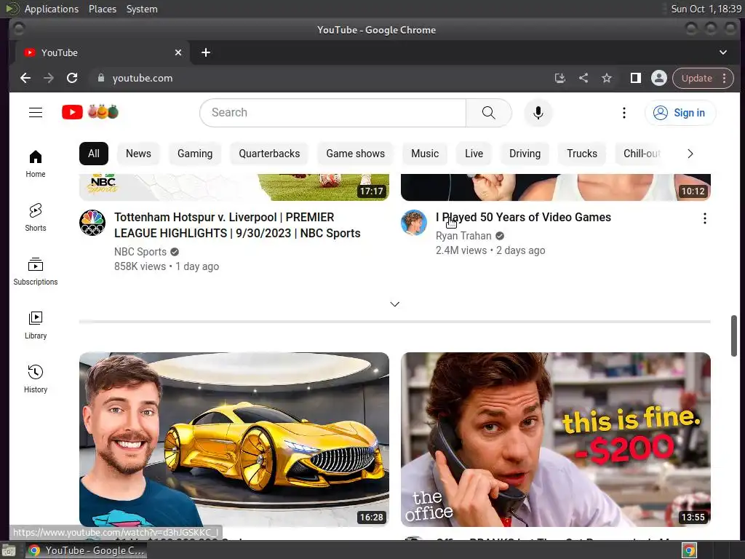Open new tab with plus button
745x559 pixels.
tap(206, 52)
